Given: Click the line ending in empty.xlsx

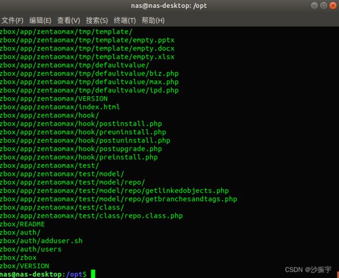Looking at the screenshot, I should tap(87, 57).
